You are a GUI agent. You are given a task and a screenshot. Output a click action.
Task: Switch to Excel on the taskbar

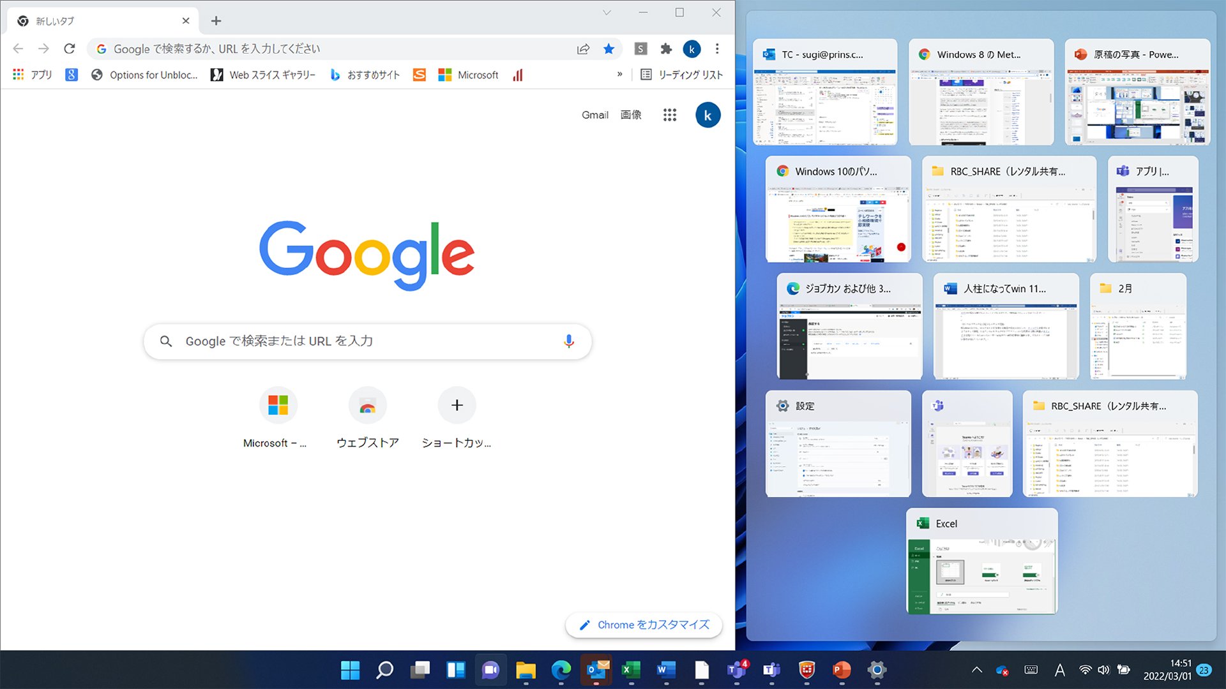(631, 670)
